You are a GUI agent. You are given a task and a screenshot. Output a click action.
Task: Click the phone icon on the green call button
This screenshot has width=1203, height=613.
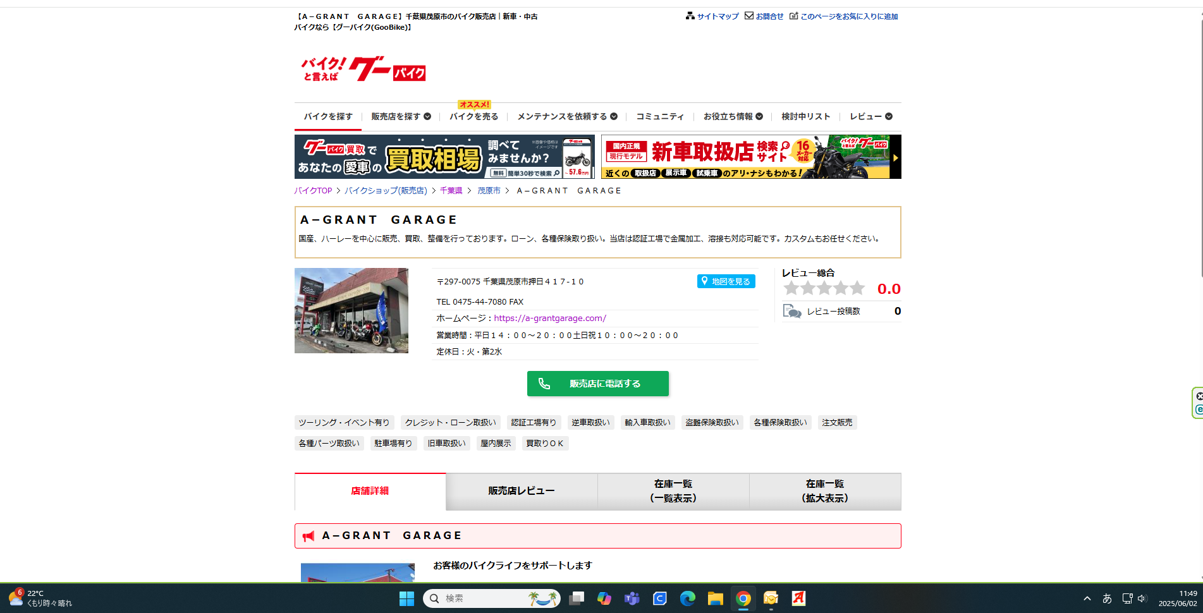544,384
